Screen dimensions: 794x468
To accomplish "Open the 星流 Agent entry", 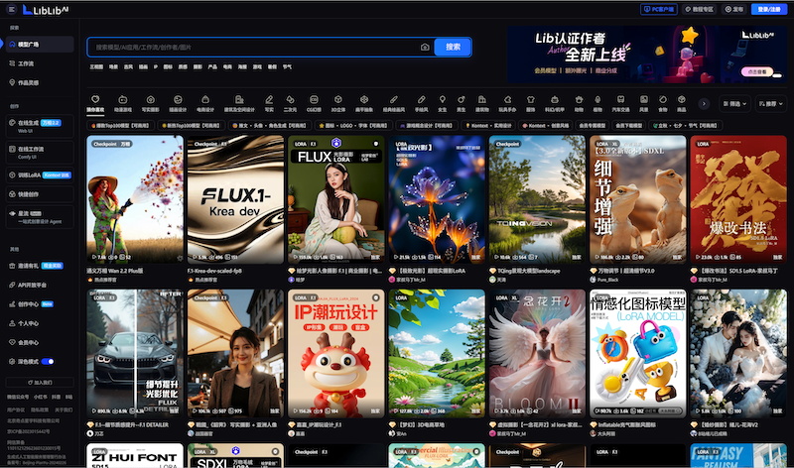I will tap(40, 216).
